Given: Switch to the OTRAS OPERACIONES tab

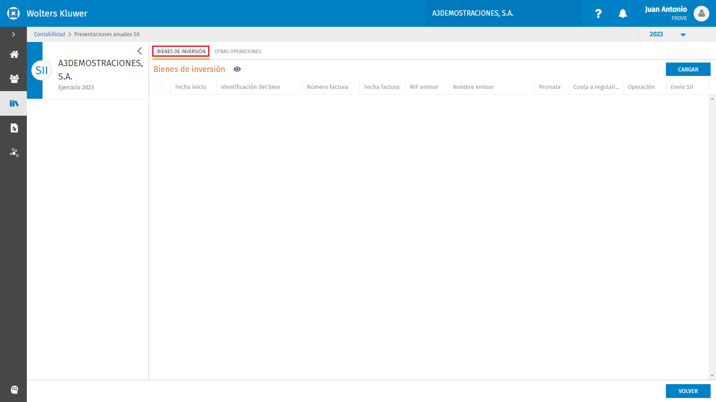Looking at the screenshot, I should click(238, 51).
